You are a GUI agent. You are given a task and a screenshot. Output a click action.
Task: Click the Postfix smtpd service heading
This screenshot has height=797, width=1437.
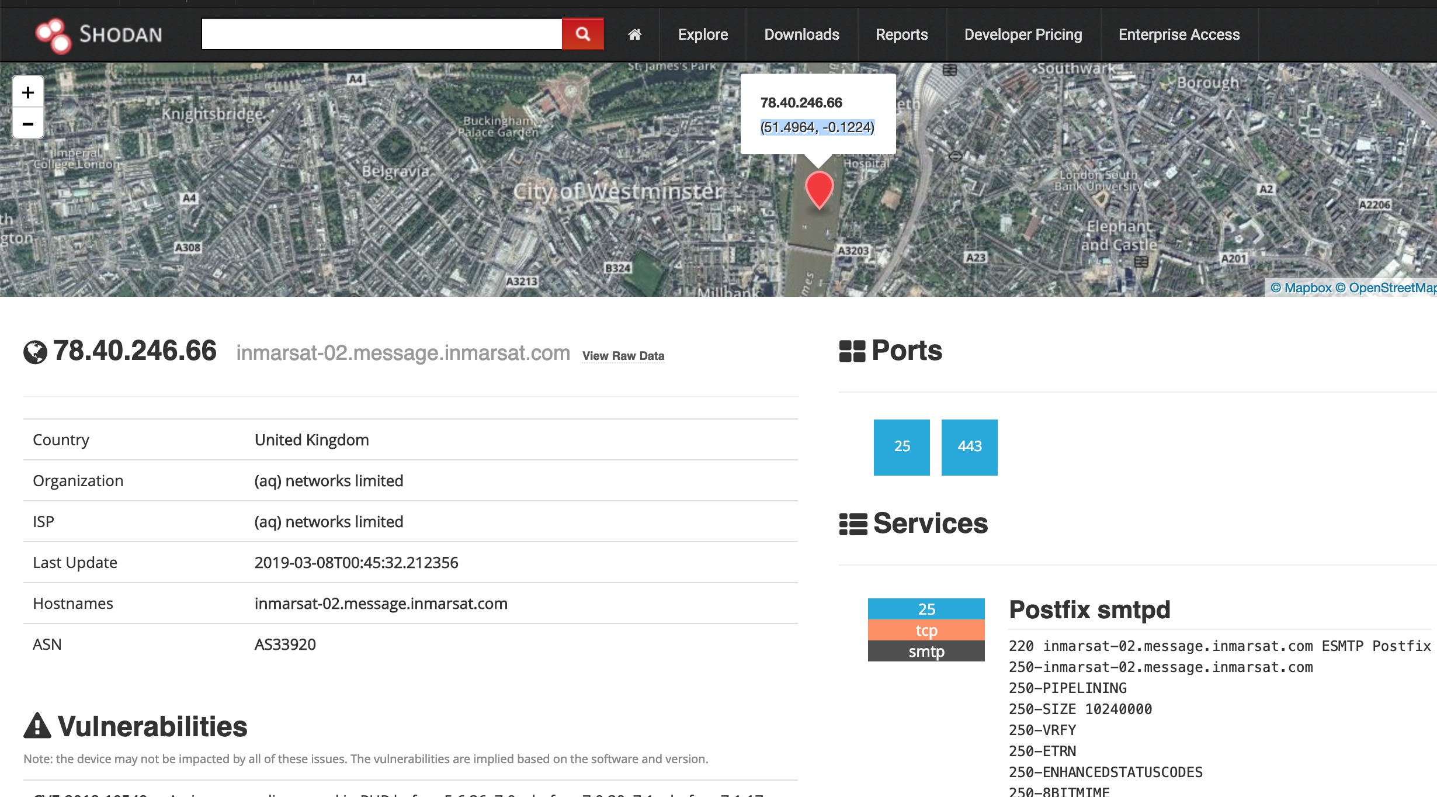point(1089,609)
